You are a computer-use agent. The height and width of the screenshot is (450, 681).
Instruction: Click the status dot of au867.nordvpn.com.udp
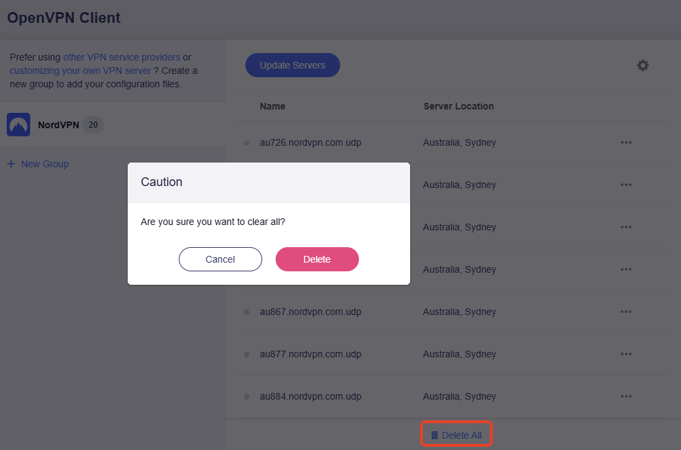[247, 312]
